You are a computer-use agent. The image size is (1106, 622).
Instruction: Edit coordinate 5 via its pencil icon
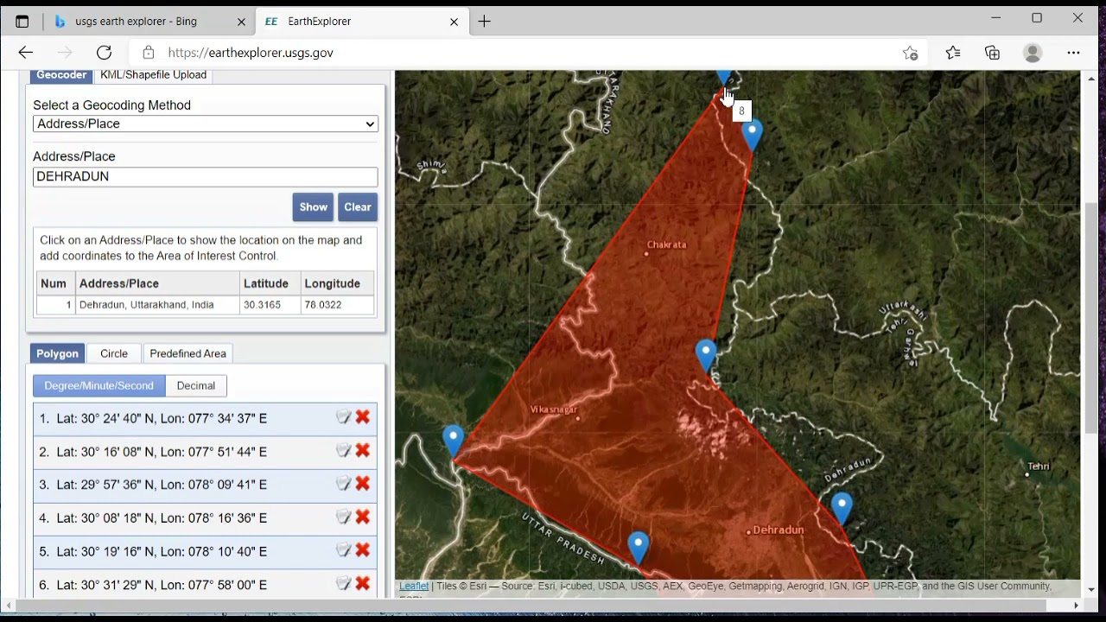[343, 550]
